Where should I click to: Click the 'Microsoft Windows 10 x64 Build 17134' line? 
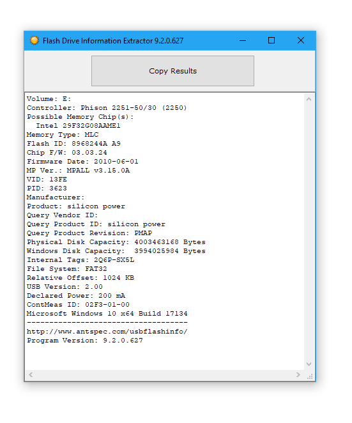pyautogui.click(x=107, y=314)
